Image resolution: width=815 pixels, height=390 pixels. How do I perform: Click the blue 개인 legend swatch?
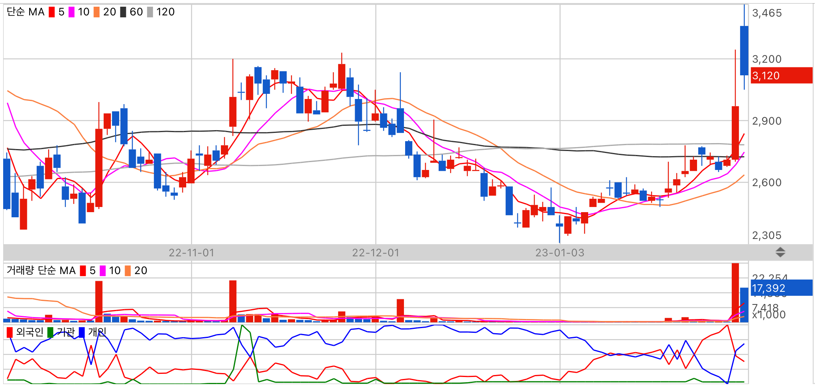(82, 332)
